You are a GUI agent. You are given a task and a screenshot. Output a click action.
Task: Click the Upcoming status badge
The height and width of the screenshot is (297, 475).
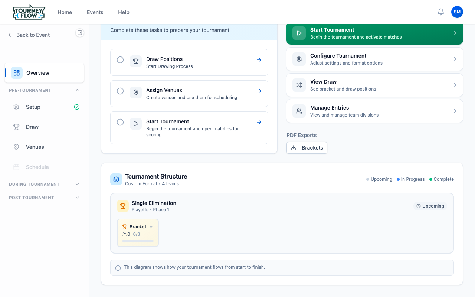[430, 206]
